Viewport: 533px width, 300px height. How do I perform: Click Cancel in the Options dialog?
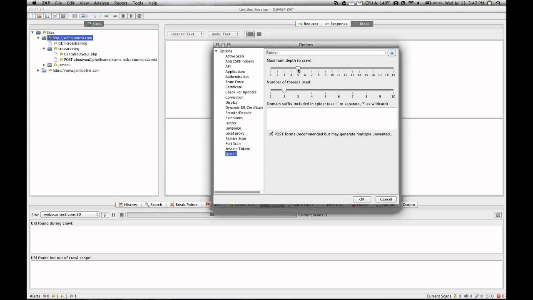click(x=386, y=199)
